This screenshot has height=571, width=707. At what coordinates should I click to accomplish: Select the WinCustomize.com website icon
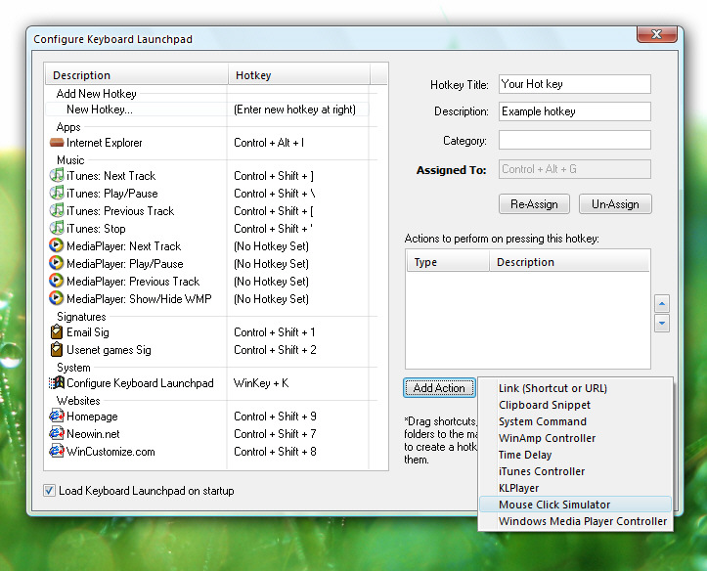[57, 452]
